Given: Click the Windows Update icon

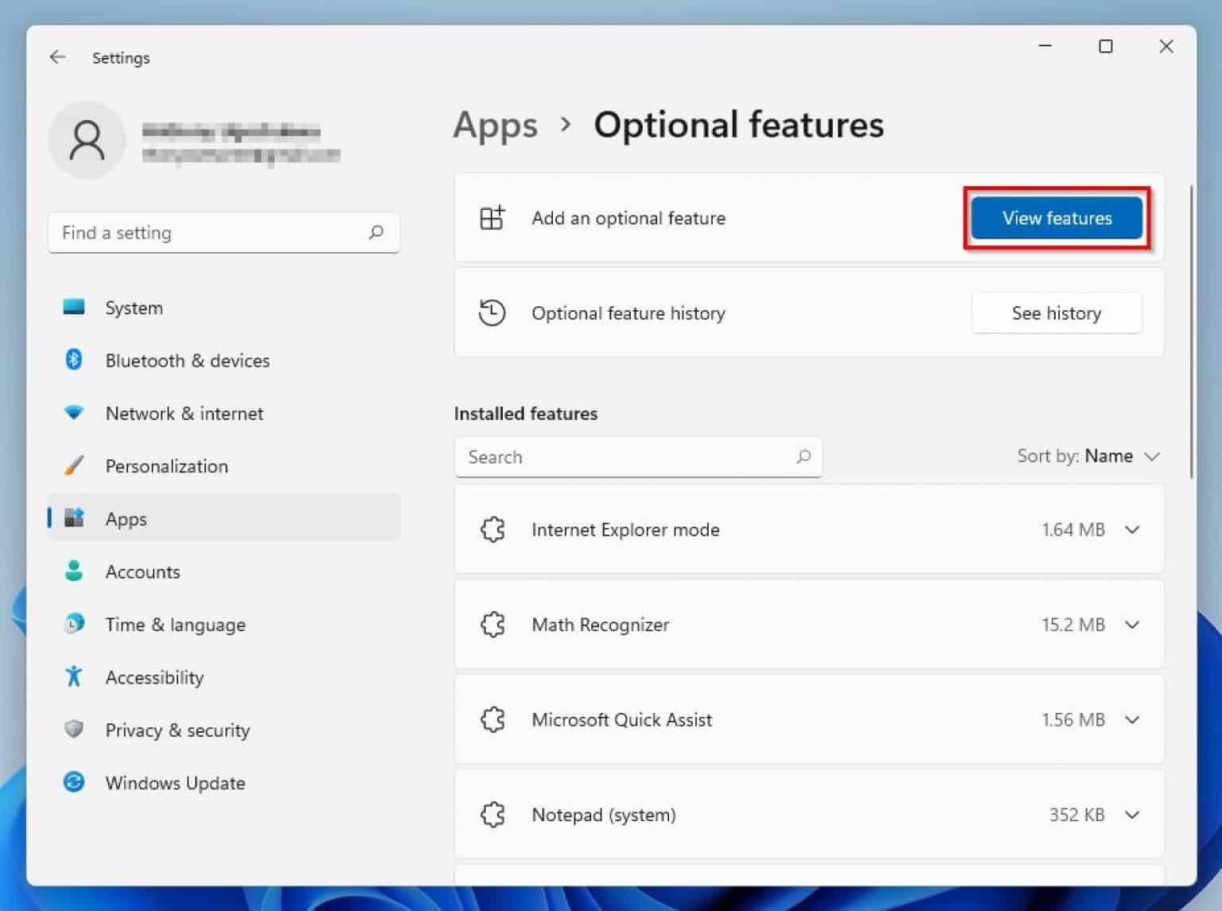Looking at the screenshot, I should (74, 782).
